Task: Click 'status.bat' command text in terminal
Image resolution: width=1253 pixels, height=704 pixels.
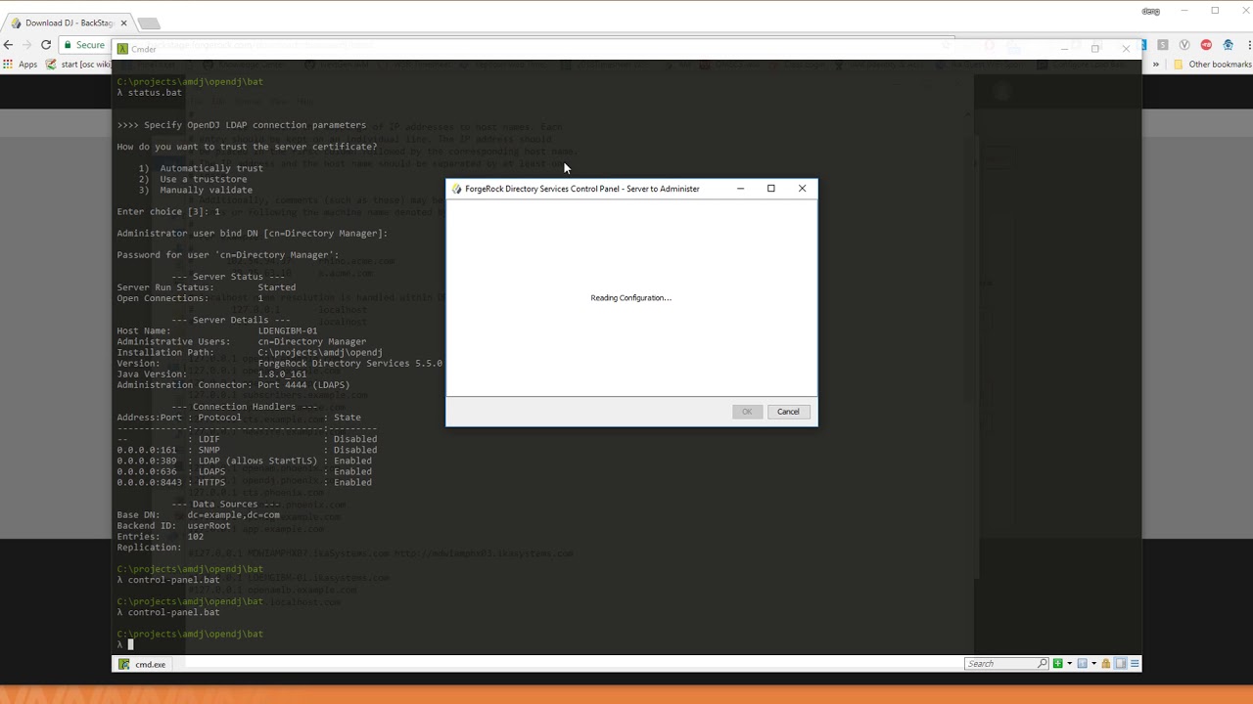Action: 155,93
